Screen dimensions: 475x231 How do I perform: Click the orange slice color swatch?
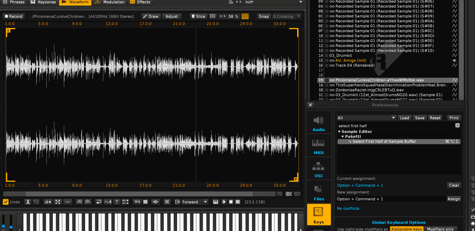(x=245, y=16)
